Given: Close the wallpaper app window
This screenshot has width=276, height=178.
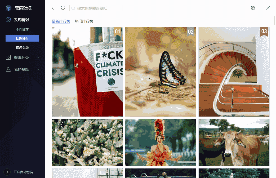Looking at the screenshot, I should point(268,8).
